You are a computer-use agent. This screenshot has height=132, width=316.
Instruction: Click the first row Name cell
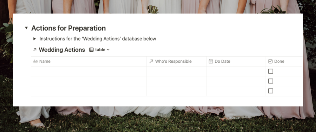point(89,71)
